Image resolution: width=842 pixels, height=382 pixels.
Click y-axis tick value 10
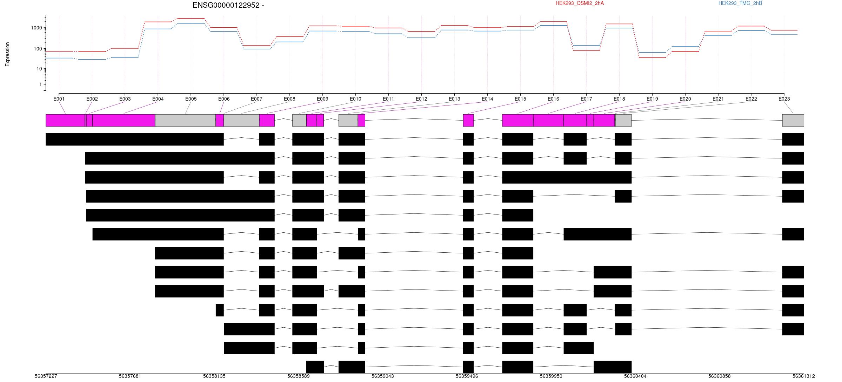pyautogui.click(x=39, y=69)
